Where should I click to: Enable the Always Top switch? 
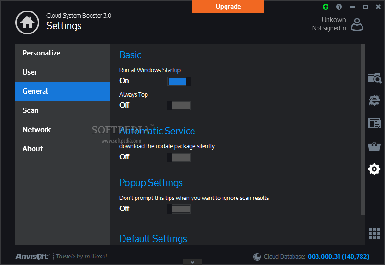click(179, 106)
